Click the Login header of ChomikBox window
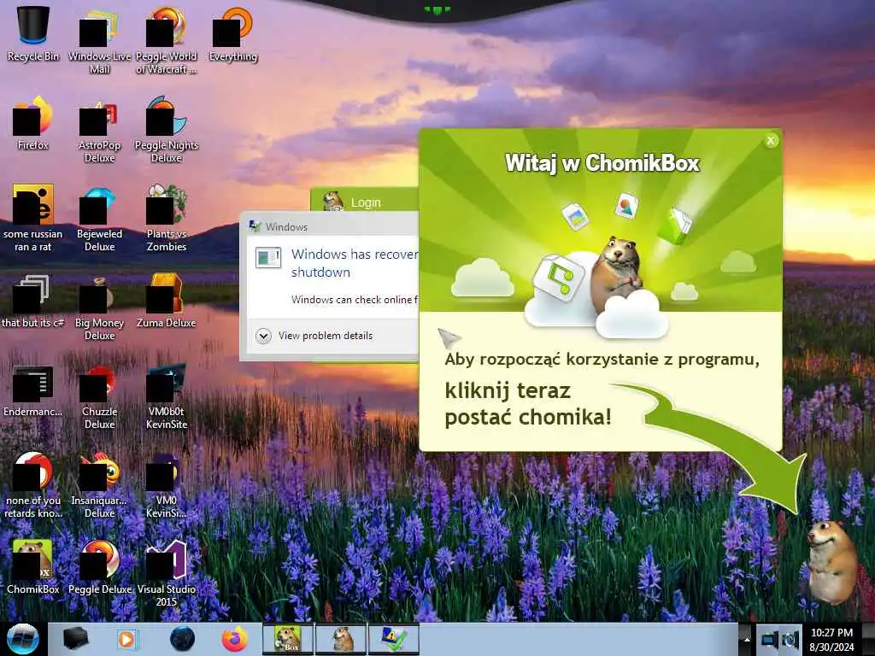Screen dimensions: 875x656 click(366, 202)
